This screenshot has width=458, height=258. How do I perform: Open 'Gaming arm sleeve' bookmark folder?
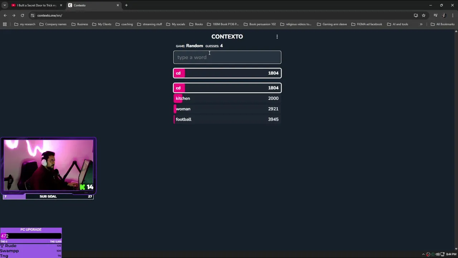coord(332,24)
